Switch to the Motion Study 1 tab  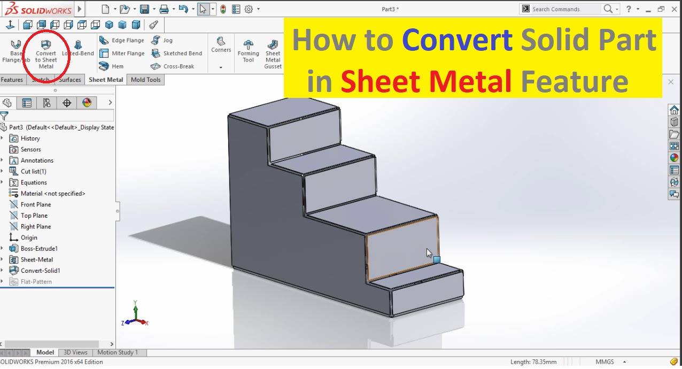118,352
